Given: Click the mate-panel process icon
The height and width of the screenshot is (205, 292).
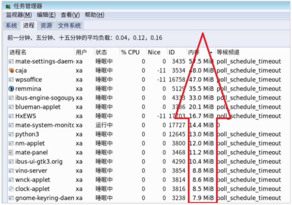Looking at the screenshot, I should pos(11,153).
